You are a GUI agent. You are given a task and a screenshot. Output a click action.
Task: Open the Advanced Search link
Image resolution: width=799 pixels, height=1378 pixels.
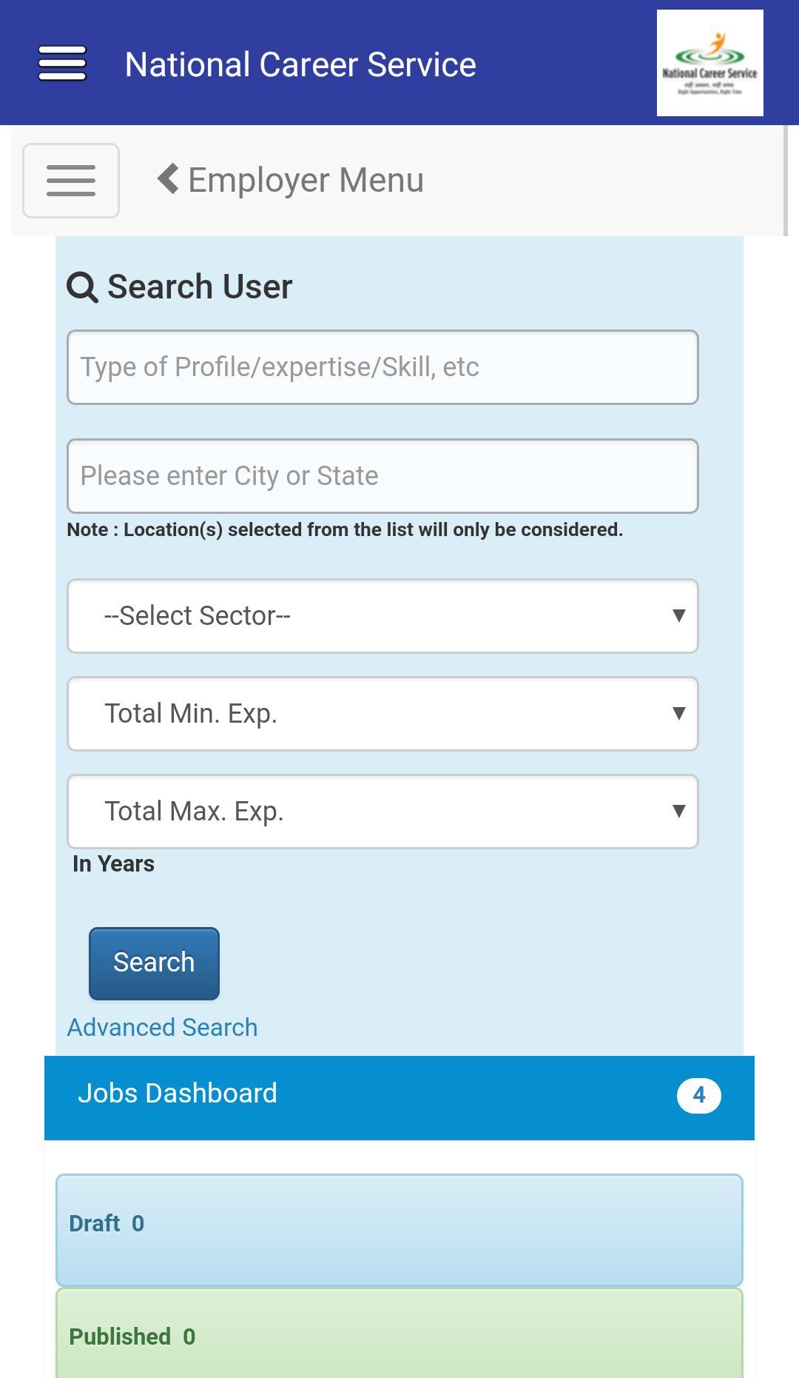(x=162, y=1028)
